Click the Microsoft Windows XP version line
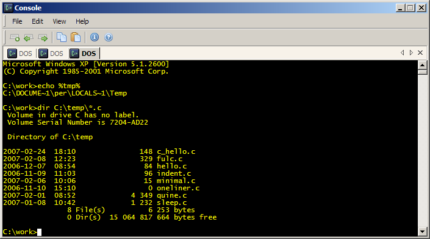The width and height of the screenshot is (430, 239). tap(86, 64)
